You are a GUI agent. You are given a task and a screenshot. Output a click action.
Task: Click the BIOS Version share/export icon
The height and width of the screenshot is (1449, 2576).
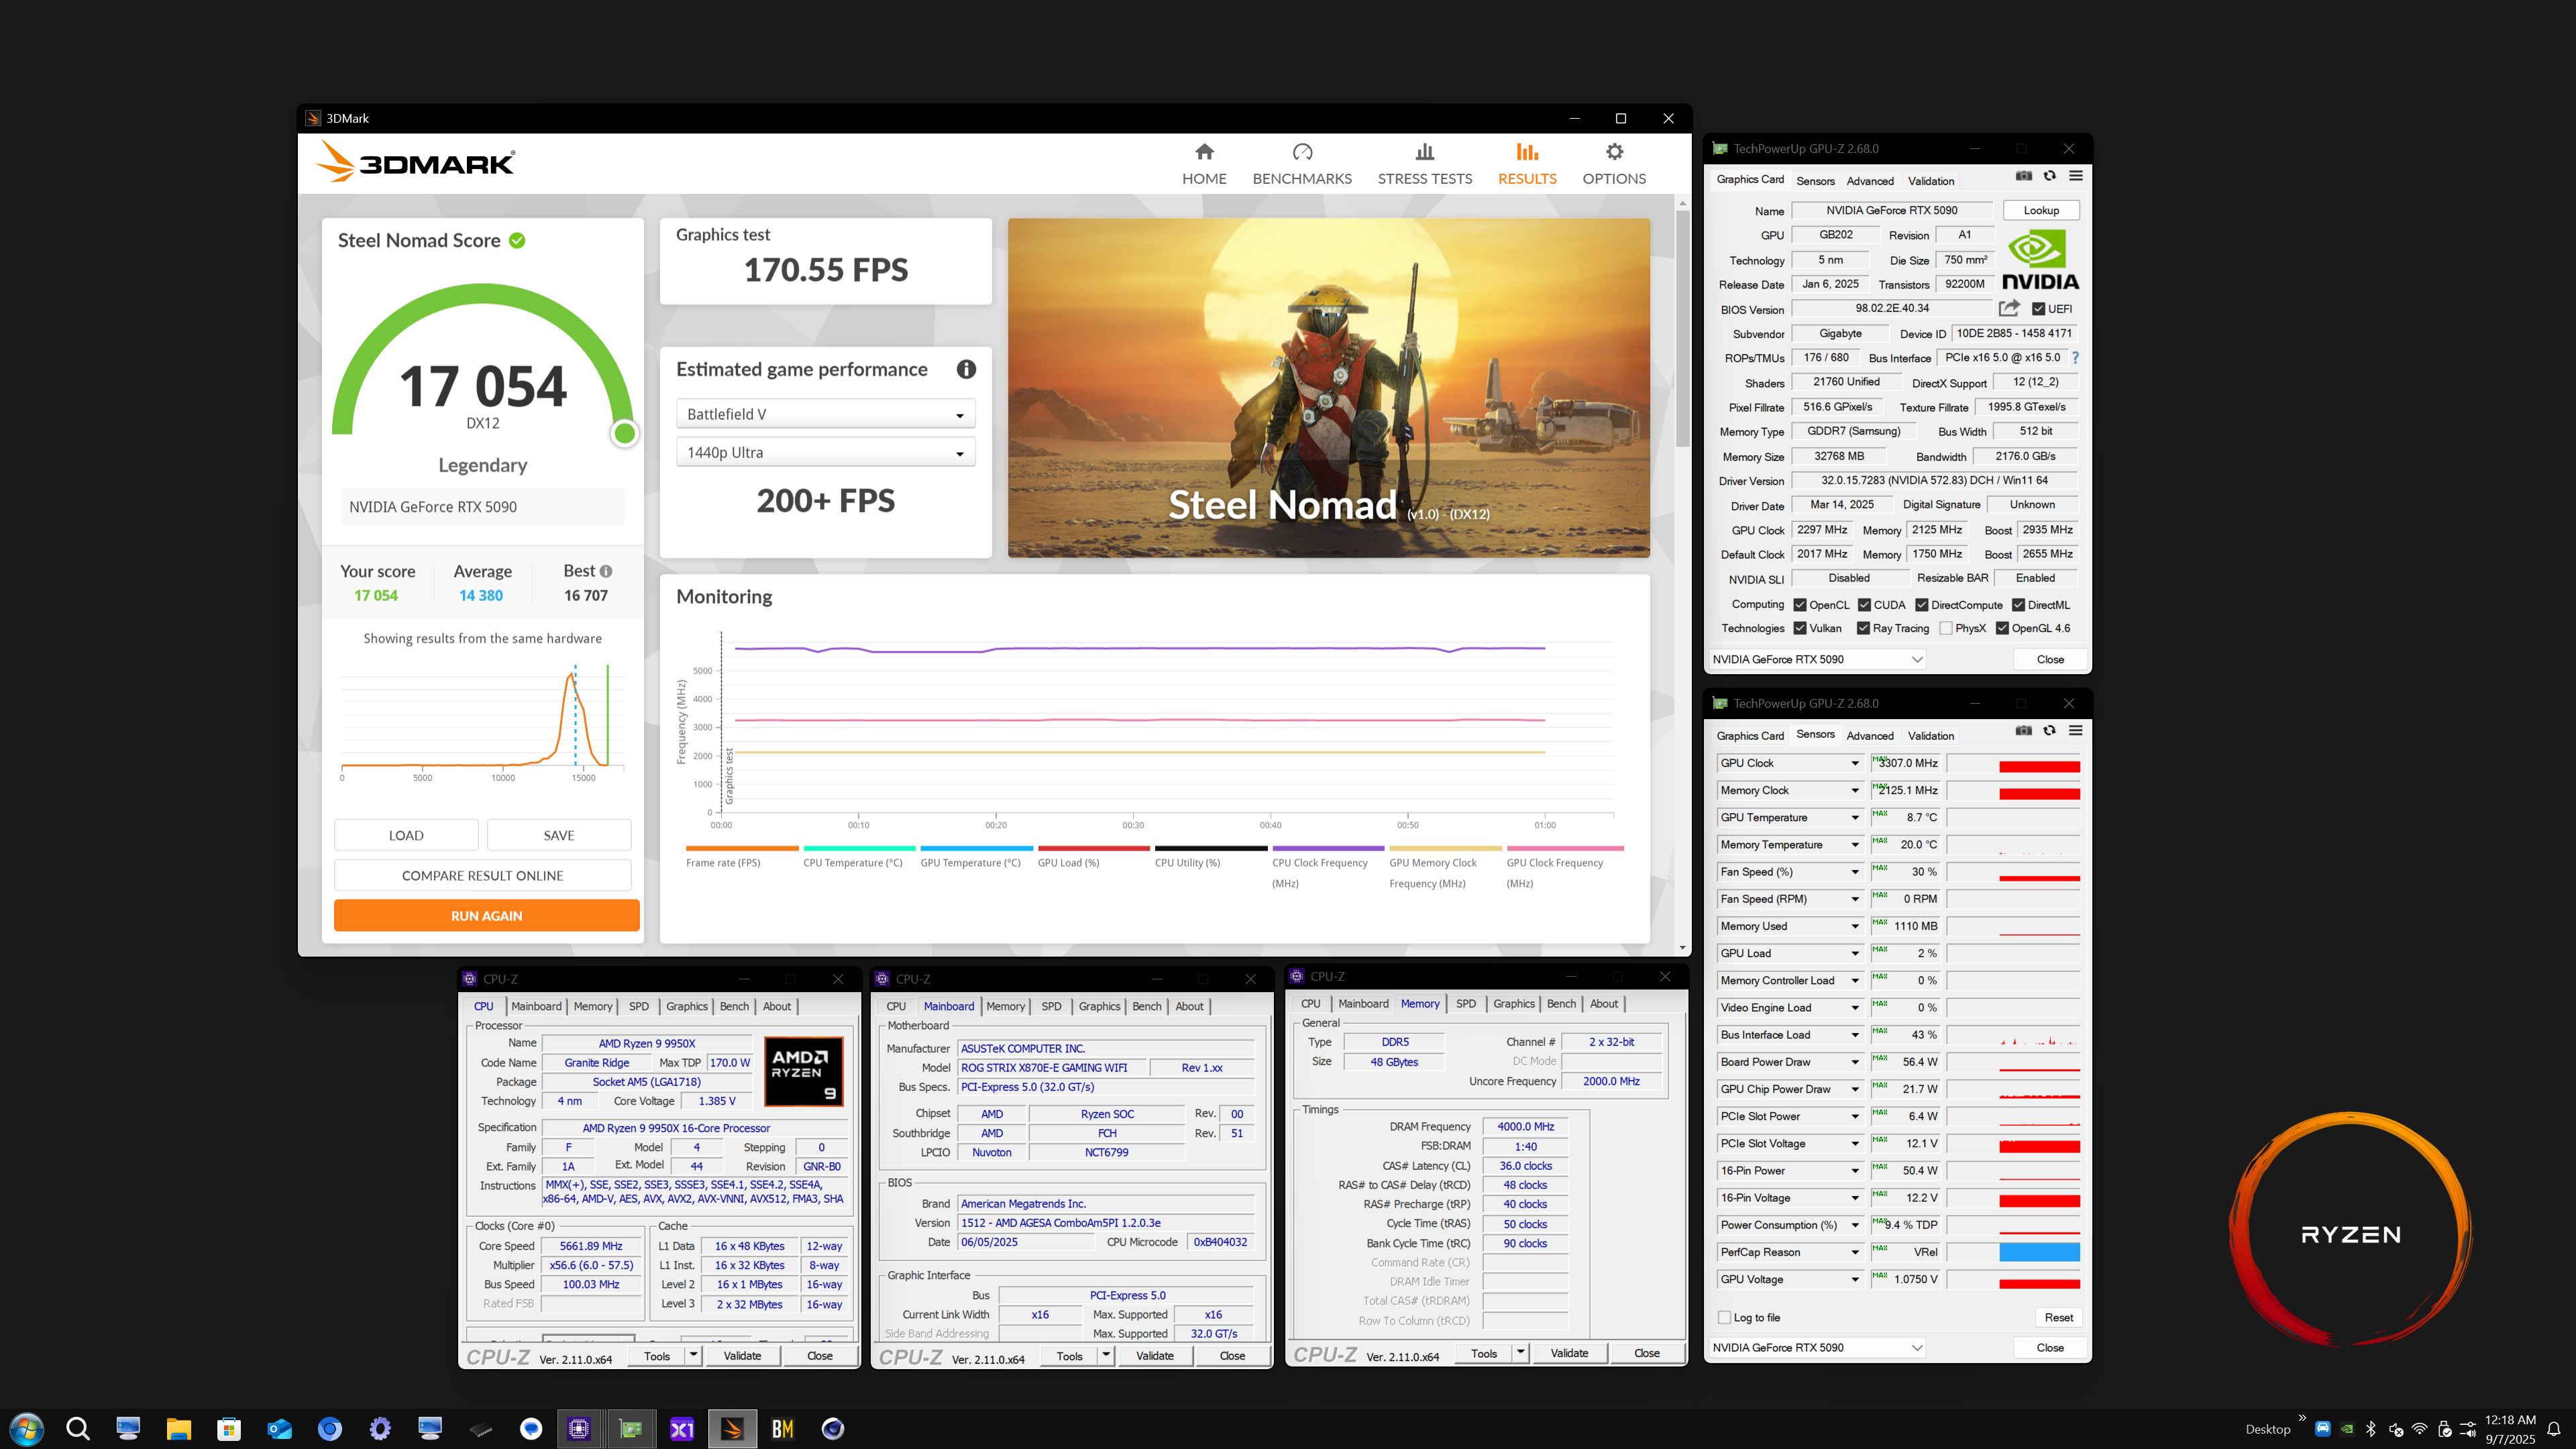click(2009, 308)
